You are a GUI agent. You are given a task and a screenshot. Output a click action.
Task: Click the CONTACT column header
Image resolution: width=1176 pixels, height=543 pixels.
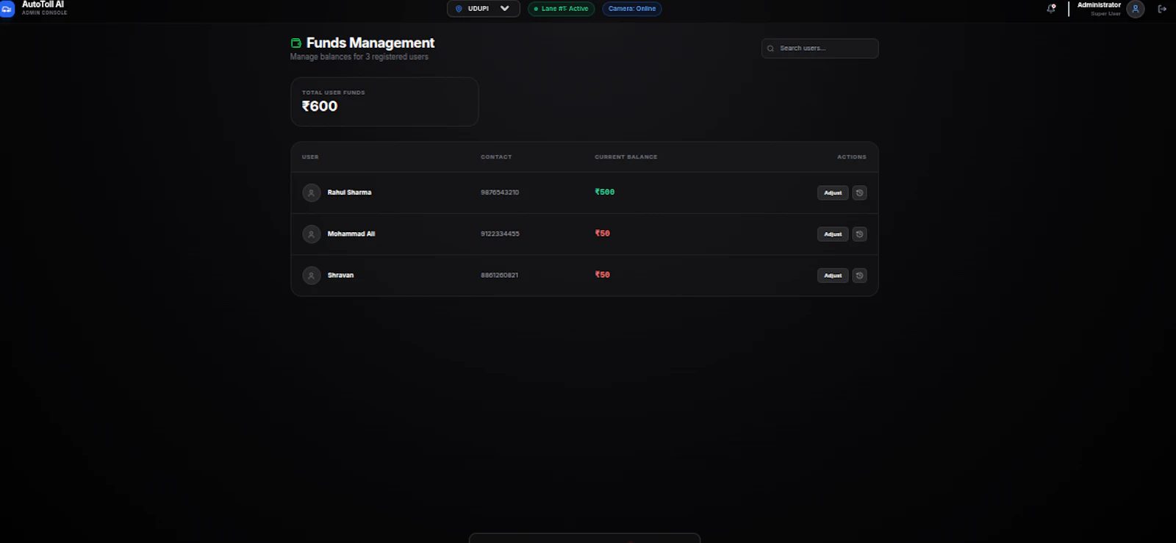[x=496, y=157]
